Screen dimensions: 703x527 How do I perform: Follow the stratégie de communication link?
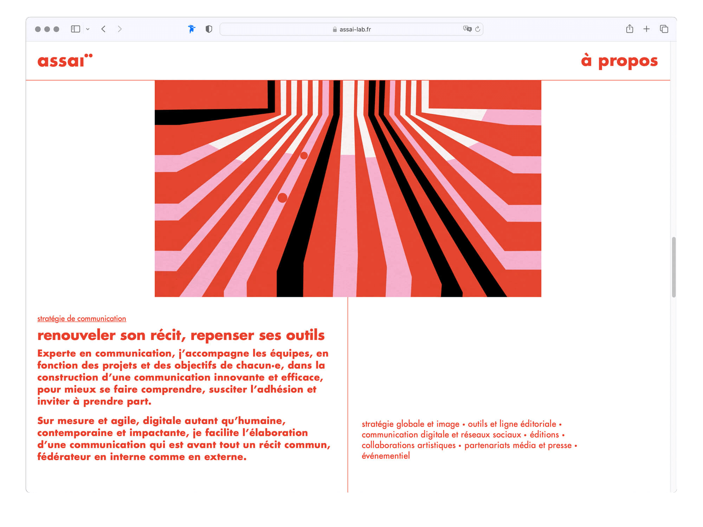click(82, 318)
